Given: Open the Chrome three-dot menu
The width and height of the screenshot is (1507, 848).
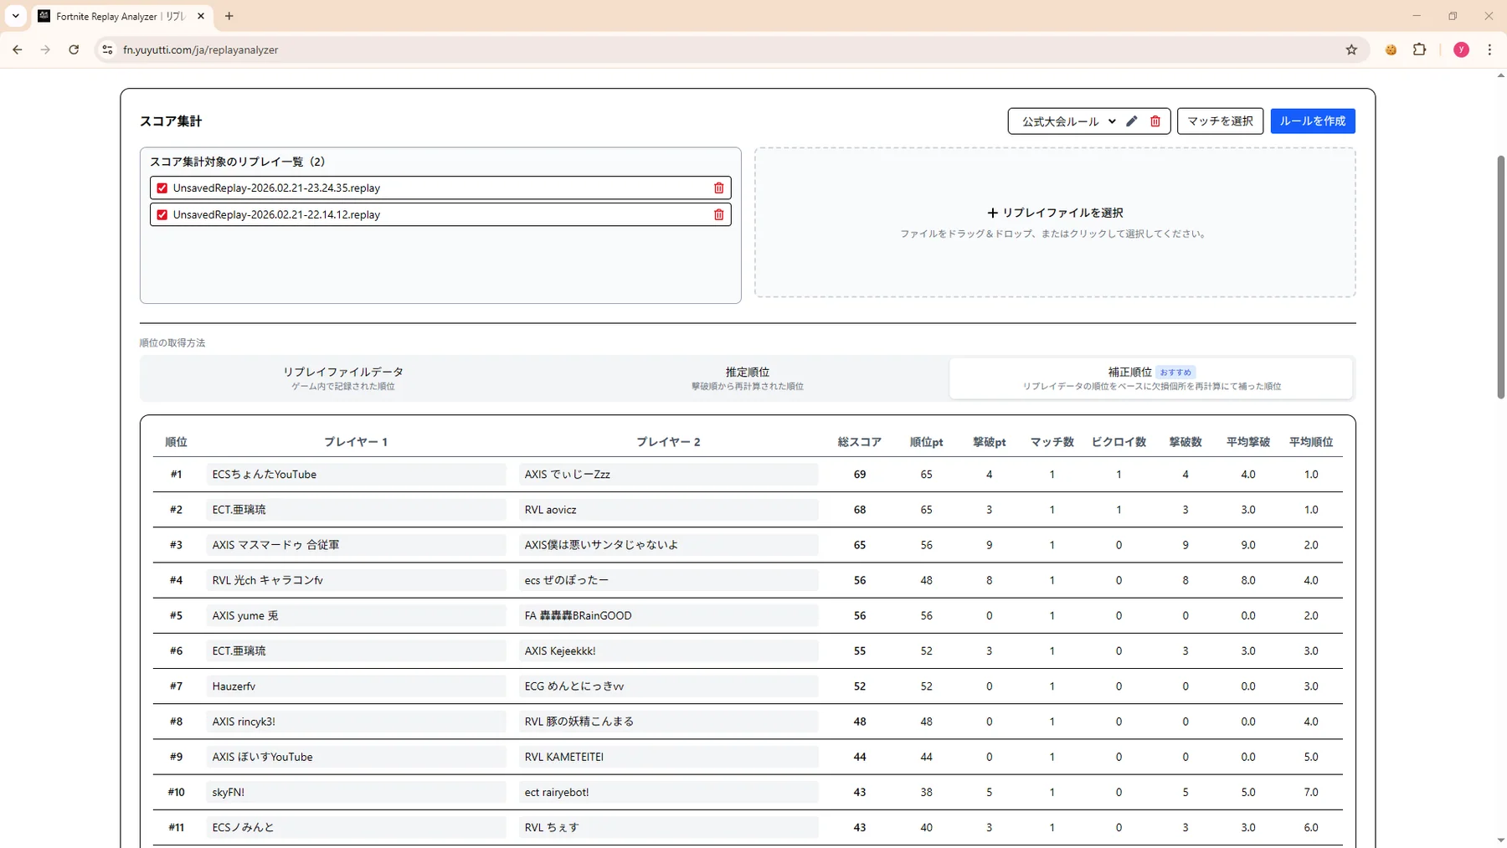Looking at the screenshot, I should pos(1489,50).
